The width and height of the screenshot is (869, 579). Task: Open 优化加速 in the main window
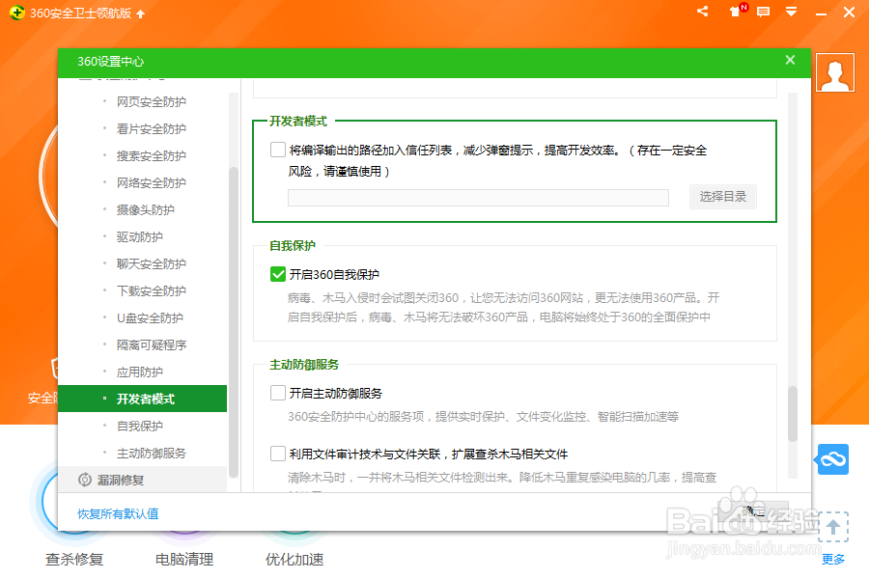click(294, 560)
